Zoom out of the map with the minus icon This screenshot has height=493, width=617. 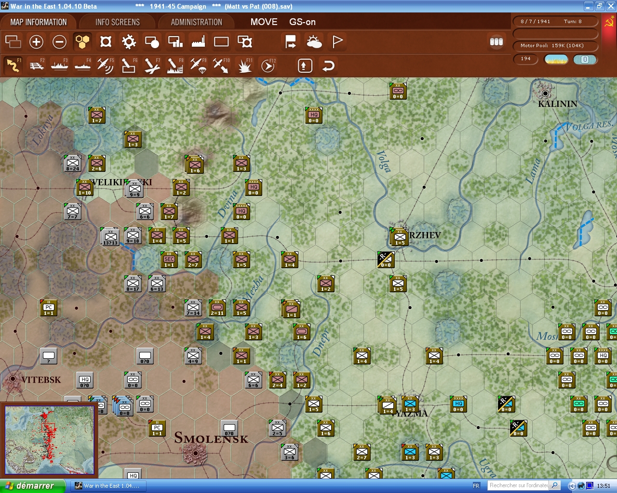(x=59, y=42)
